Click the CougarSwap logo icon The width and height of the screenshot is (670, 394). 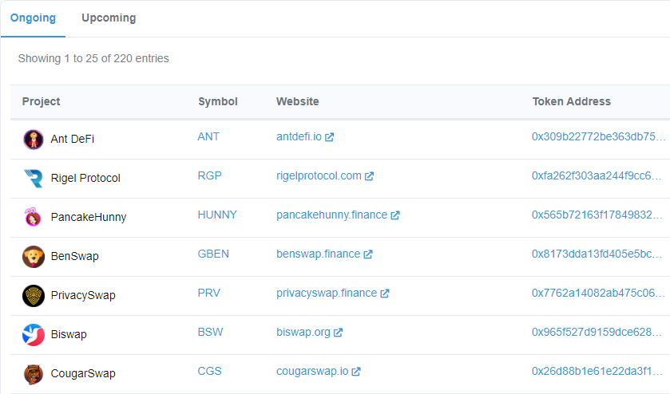(34, 374)
